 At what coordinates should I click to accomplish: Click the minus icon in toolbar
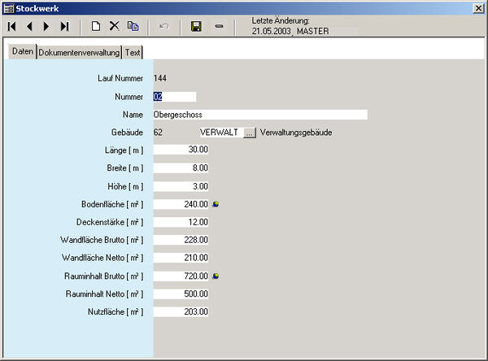coord(219,27)
